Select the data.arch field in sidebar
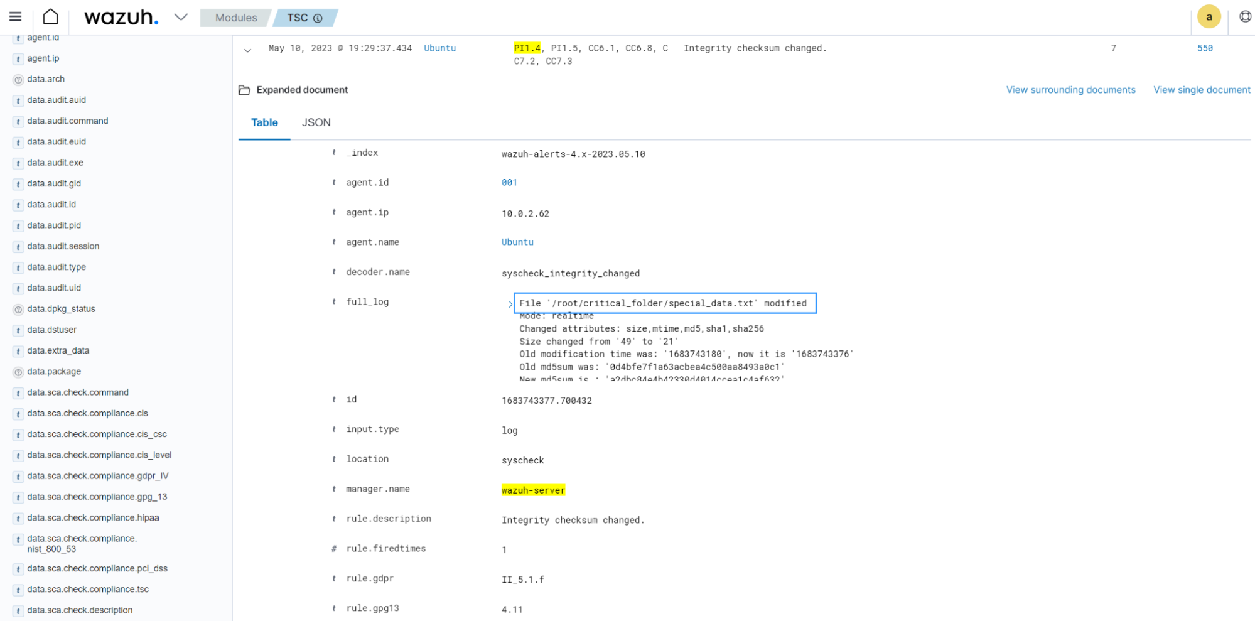1255x621 pixels. [x=45, y=79]
